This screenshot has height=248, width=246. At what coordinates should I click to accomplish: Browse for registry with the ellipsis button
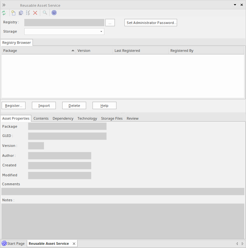point(110,23)
